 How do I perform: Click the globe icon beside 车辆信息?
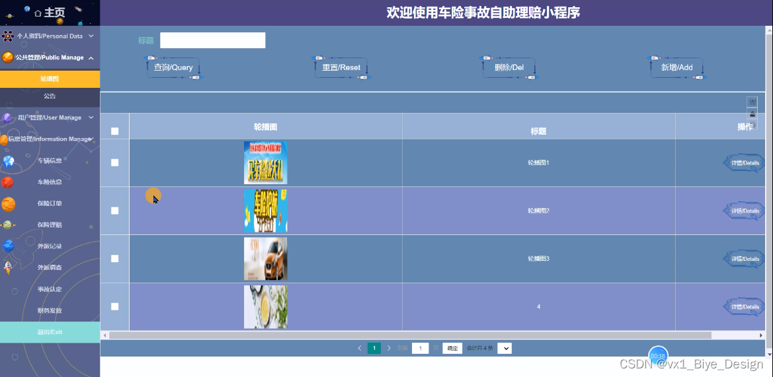coord(8,161)
